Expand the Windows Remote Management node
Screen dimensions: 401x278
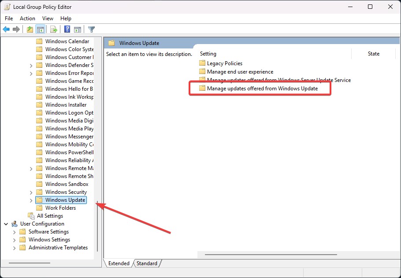pos(31,169)
